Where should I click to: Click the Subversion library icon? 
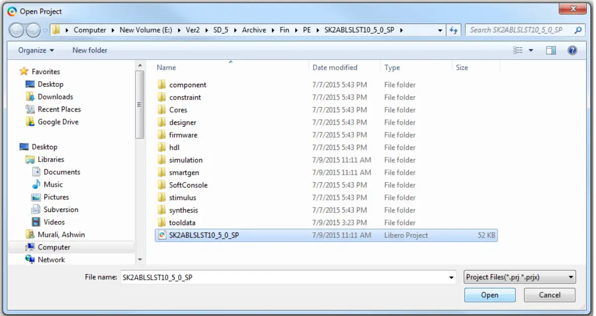point(36,209)
